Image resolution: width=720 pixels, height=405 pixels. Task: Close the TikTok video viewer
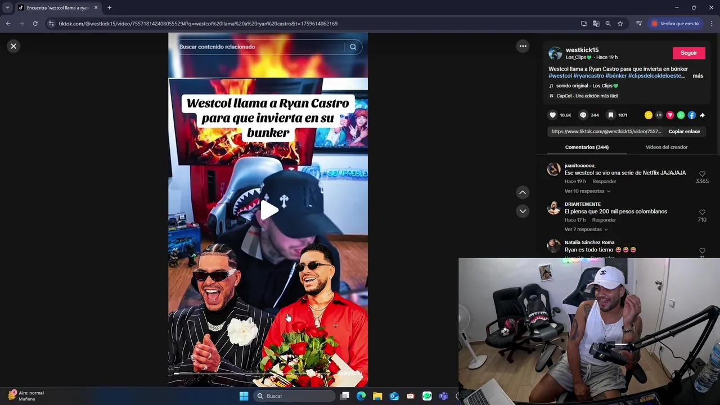13,46
